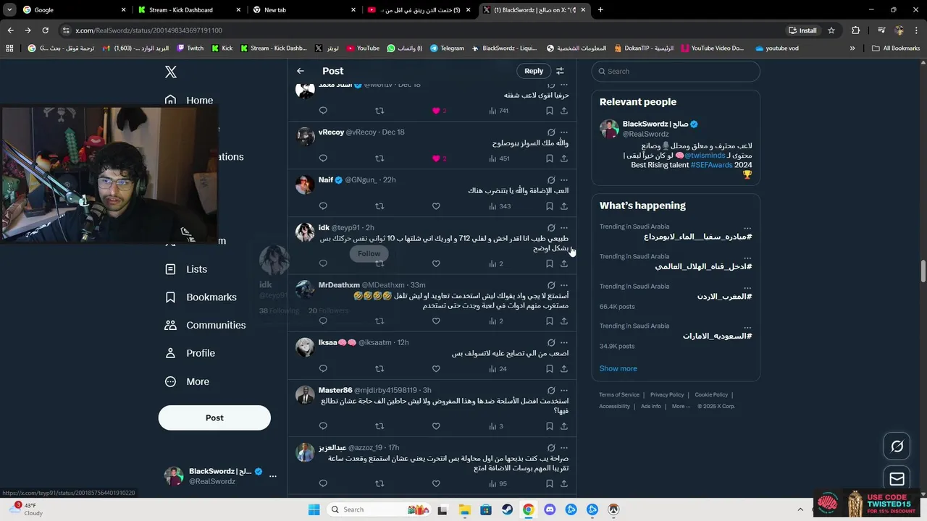View analytics of Iksaa's reply showing 24

pyautogui.click(x=498, y=369)
